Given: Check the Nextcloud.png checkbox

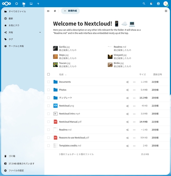Looking at the screenshot, I should coord(49,106).
